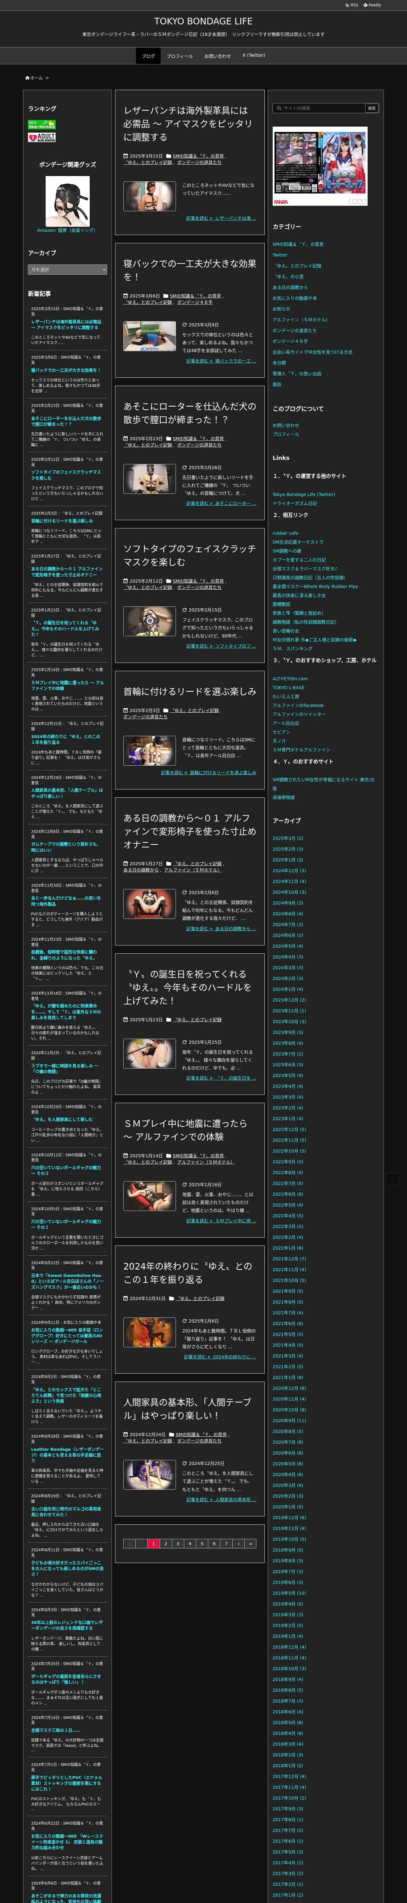Open the rubber cafe link

point(285,533)
